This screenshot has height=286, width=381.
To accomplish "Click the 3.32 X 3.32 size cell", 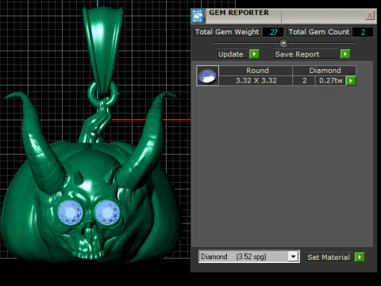I will (256, 80).
